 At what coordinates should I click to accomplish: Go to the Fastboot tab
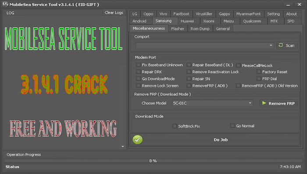click(181, 14)
